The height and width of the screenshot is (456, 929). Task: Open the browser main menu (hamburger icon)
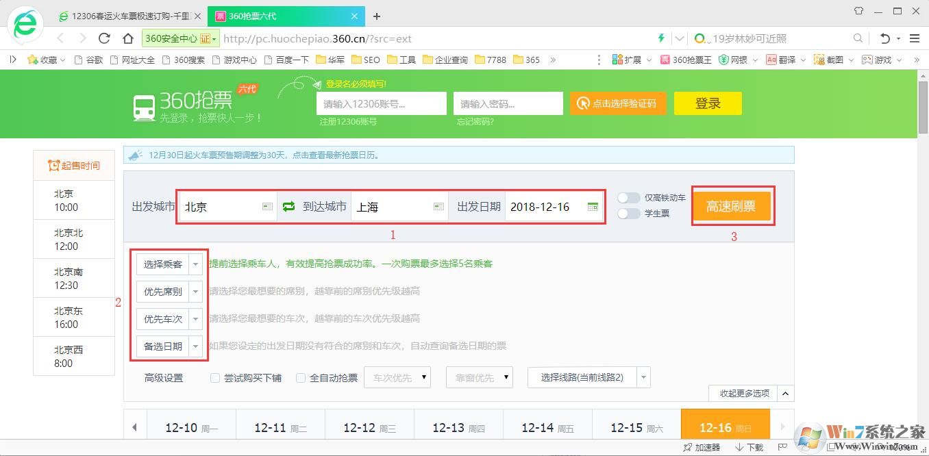(x=915, y=39)
